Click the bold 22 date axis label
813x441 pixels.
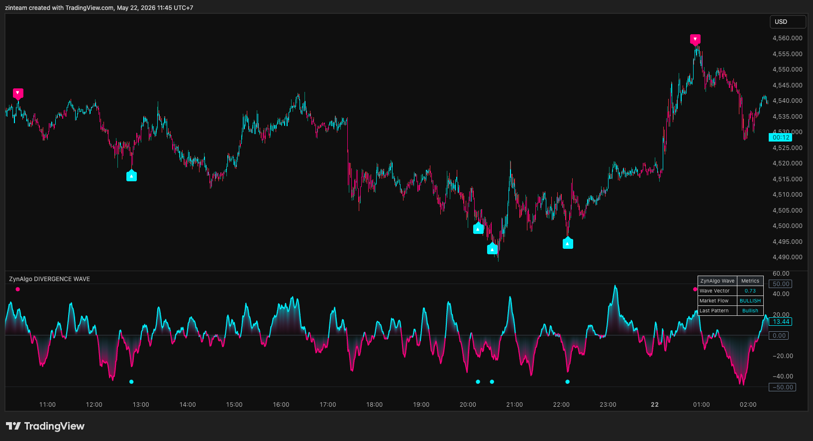click(x=655, y=405)
